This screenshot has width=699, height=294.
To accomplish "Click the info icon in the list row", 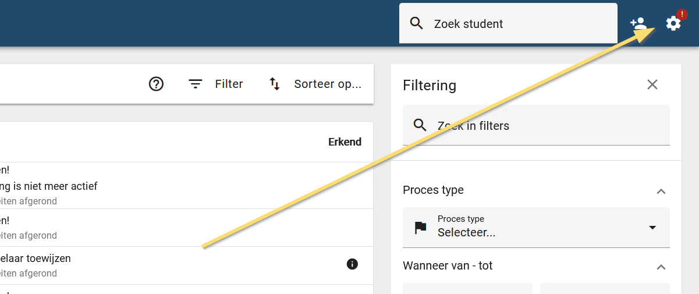I will pyautogui.click(x=352, y=264).
